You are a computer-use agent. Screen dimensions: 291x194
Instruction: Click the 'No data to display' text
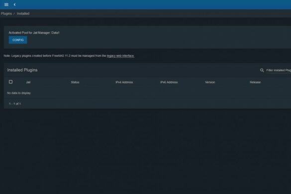tap(19, 93)
